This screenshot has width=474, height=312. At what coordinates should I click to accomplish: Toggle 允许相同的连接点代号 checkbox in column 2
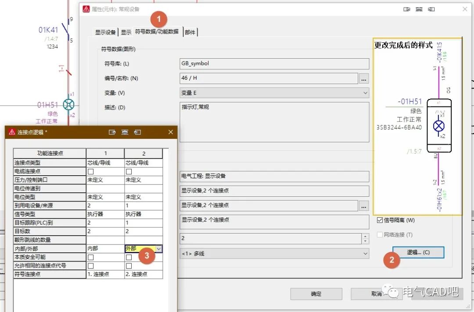point(129,266)
